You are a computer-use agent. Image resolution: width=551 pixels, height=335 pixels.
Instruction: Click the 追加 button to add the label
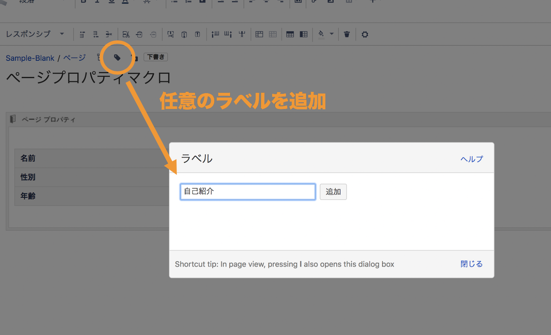pyautogui.click(x=333, y=192)
